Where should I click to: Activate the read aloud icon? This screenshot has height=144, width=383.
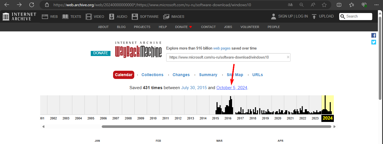click(x=313, y=5)
